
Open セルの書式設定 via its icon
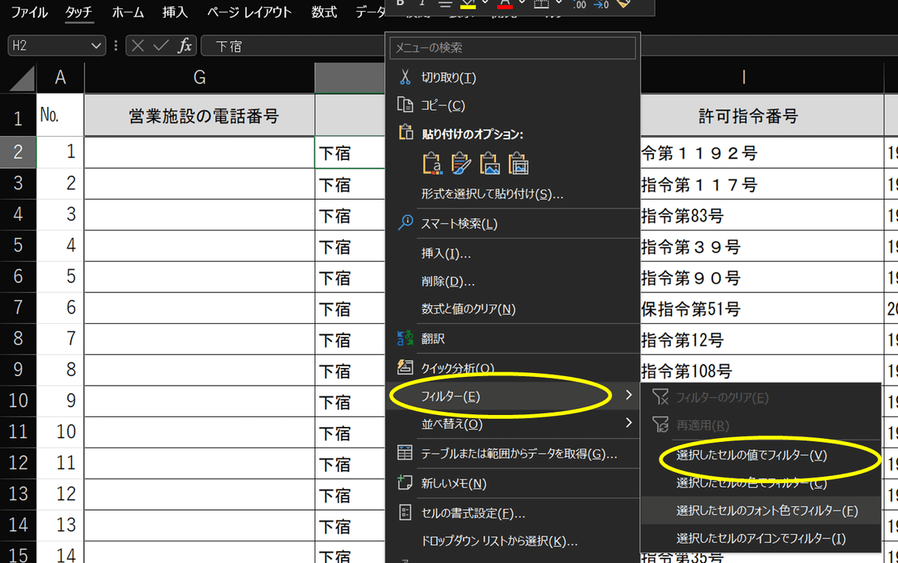pos(405,513)
